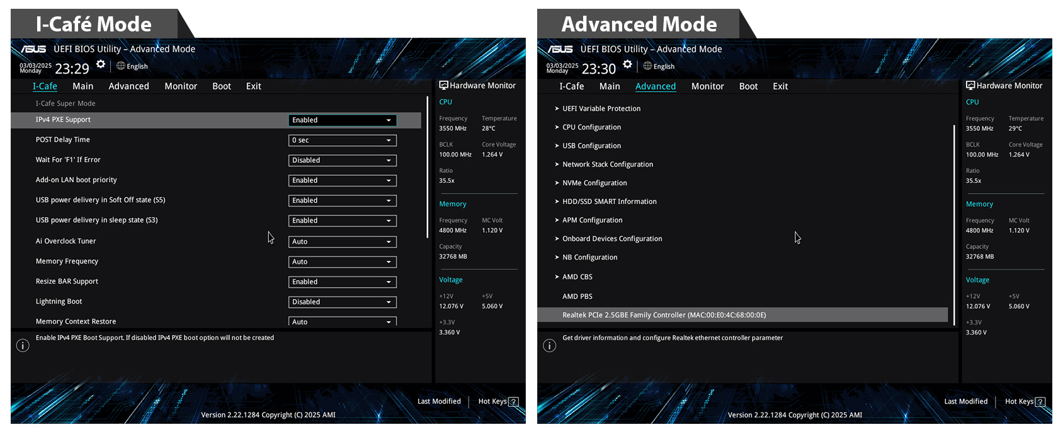Click the info icon beside Realtek driver description
The width and height of the screenshot is (1063, 432).
click(x=549, y=346)
